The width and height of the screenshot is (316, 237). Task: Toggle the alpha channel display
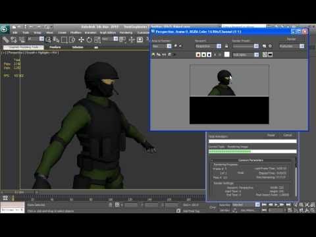tap(215, 55)
